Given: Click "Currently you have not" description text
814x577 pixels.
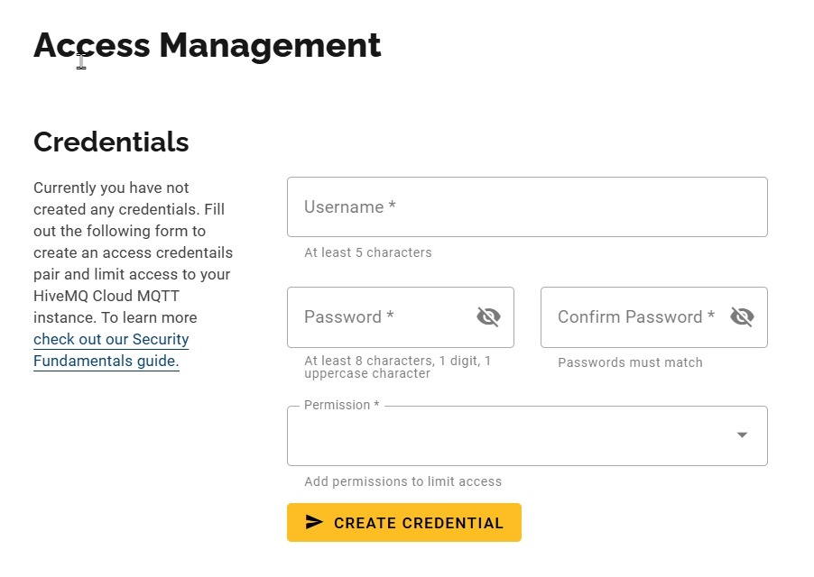Looking at the screenshot, I should click(x=111, y=188).
